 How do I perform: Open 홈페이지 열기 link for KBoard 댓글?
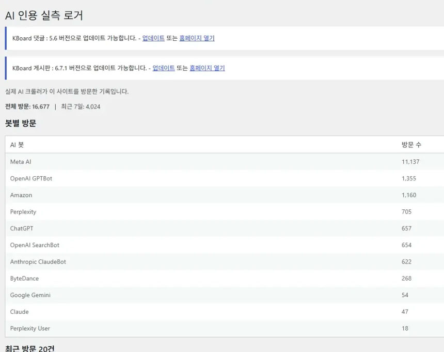(x=197, y=38)
